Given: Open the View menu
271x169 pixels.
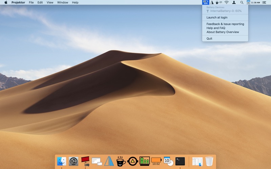Looking at the screenshot, I should 50,2.
